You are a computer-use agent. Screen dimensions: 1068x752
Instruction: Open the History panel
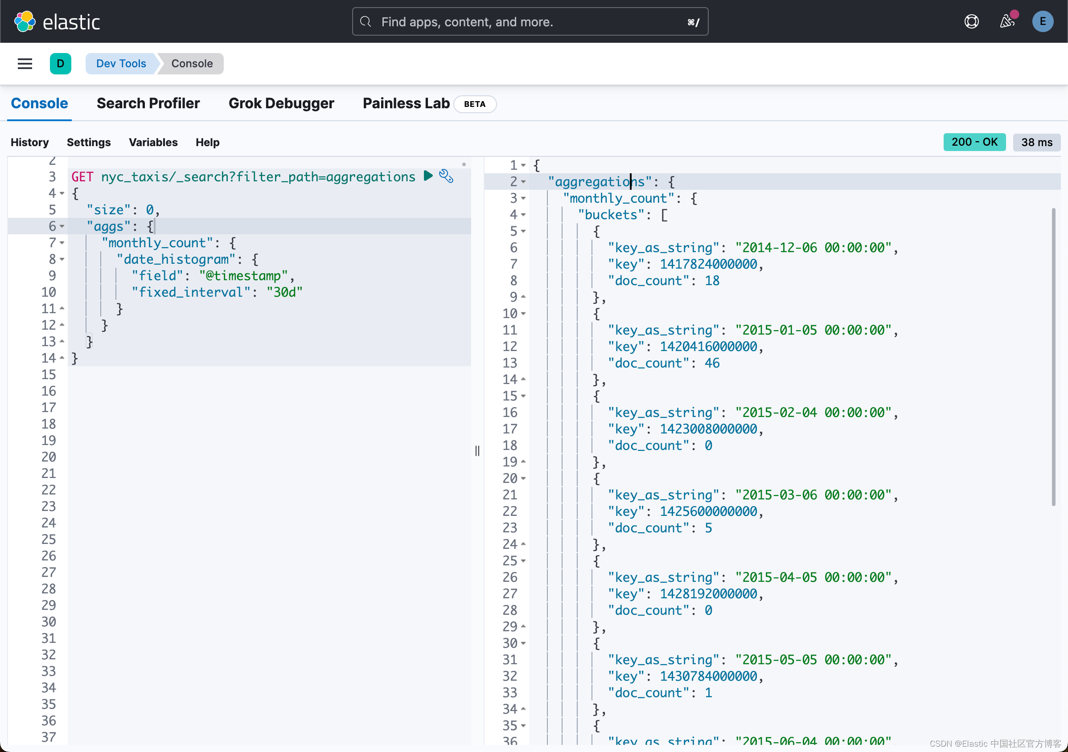pos(29,142)
